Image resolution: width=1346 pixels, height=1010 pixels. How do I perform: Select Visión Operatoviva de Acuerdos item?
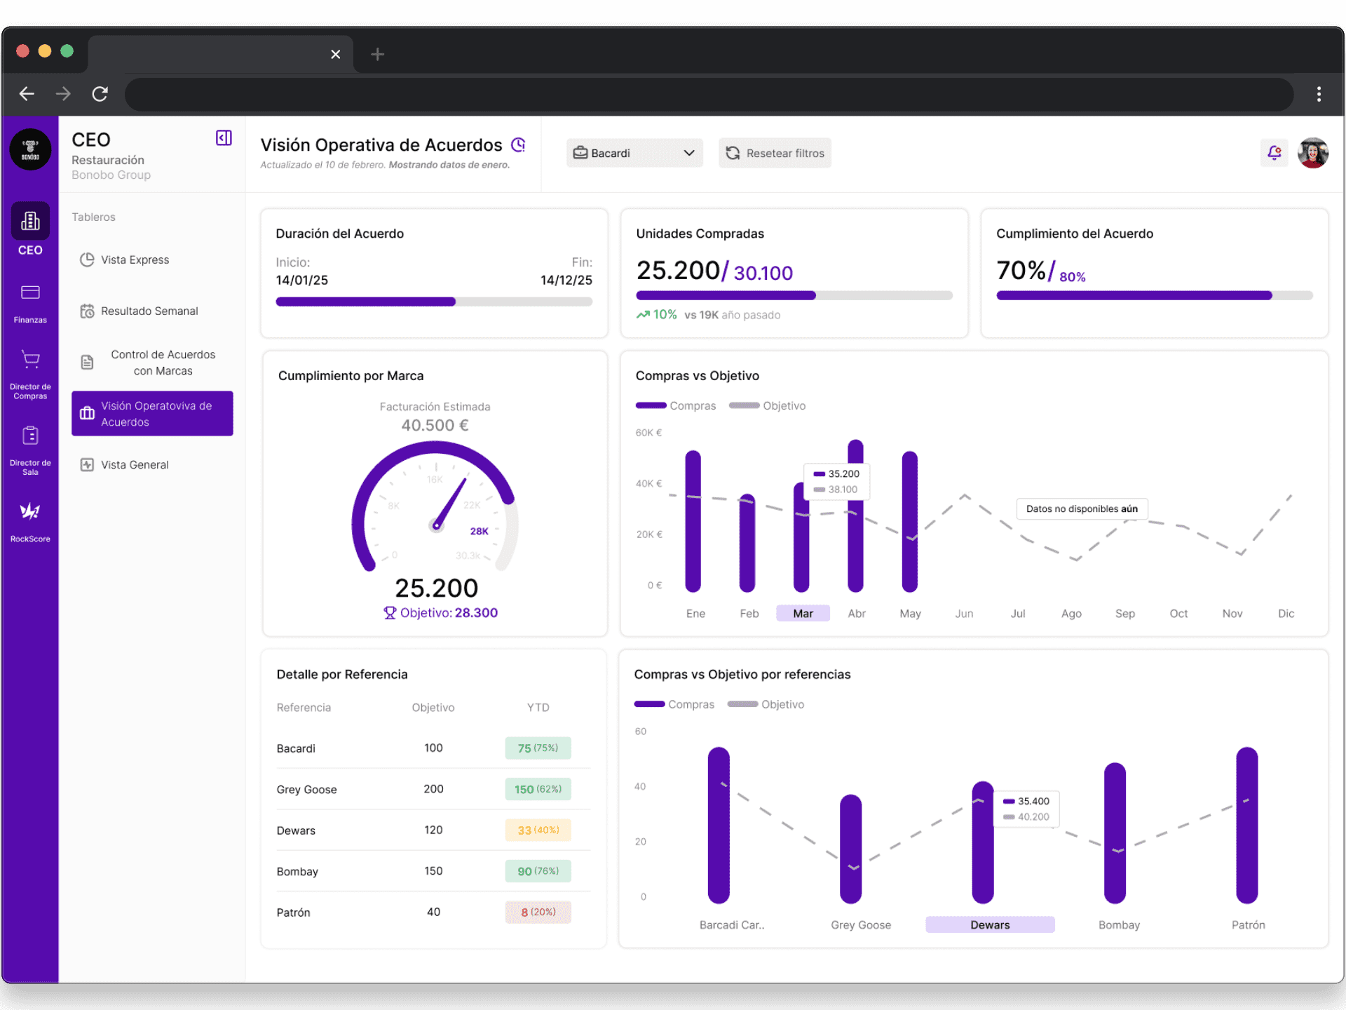coord(152,413)
